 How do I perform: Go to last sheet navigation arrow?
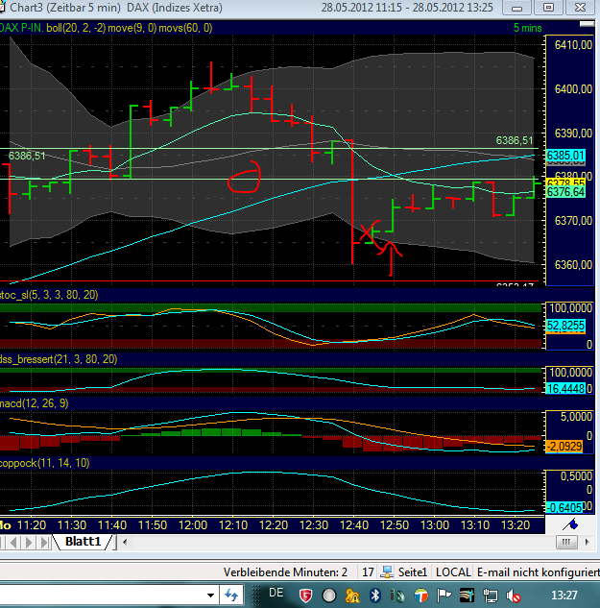tap(44, 542)
